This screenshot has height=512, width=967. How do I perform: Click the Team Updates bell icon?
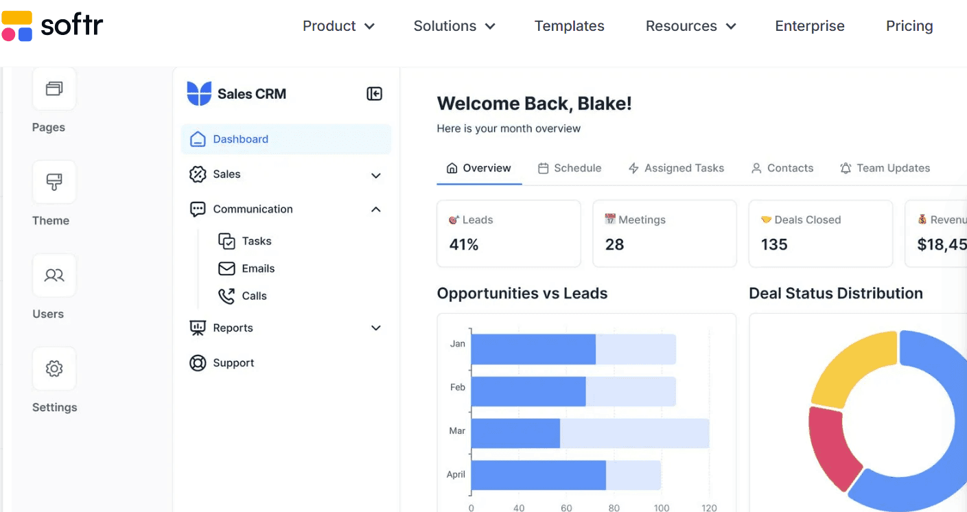coord(846,168)
